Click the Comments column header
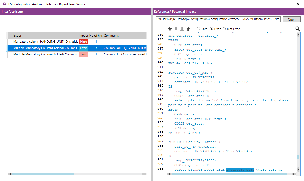The width and height of the screenshot is (304, 181). click(125, 36)
